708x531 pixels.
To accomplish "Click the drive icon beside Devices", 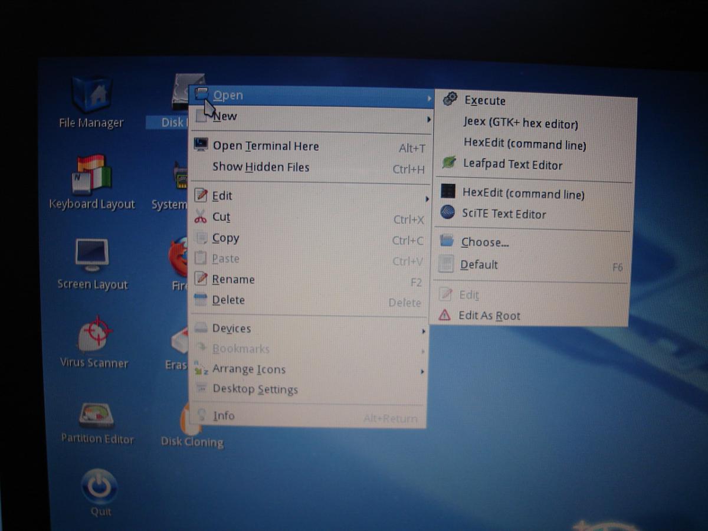I will (201, 328).
